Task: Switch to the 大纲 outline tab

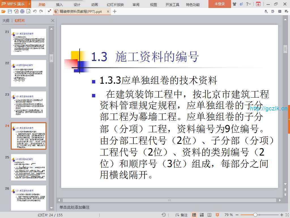Action: tap(6, 21)
